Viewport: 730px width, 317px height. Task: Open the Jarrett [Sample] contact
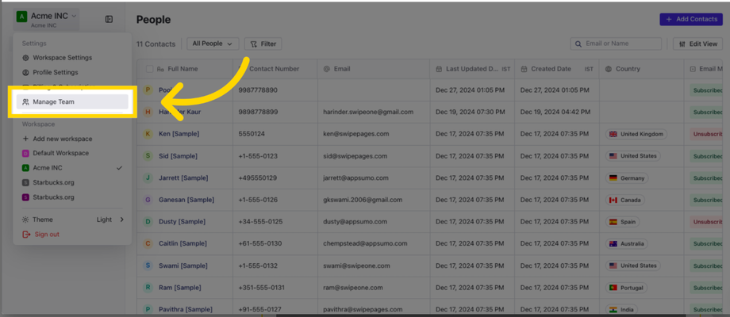pos(183,178)
